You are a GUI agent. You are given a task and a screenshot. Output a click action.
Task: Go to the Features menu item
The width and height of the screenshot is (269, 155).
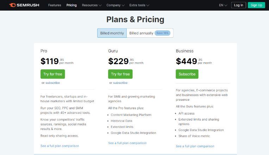(55, 5)
